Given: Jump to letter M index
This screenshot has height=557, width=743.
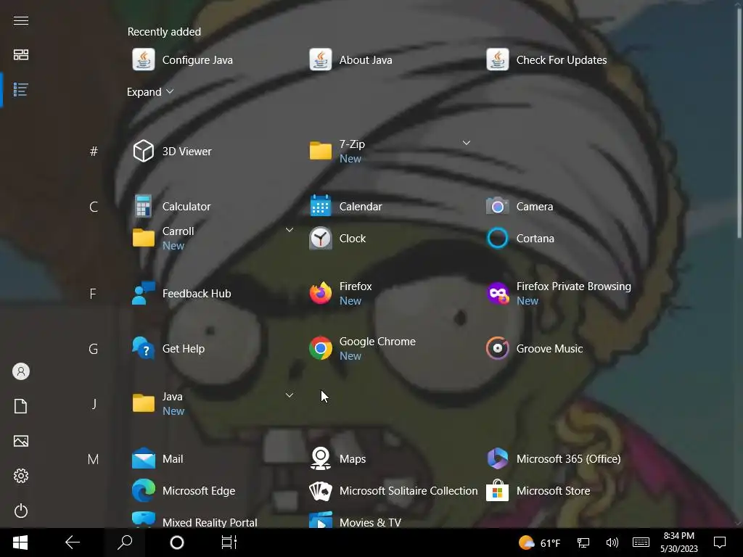Looking at the screenshot, I should 94,459.
